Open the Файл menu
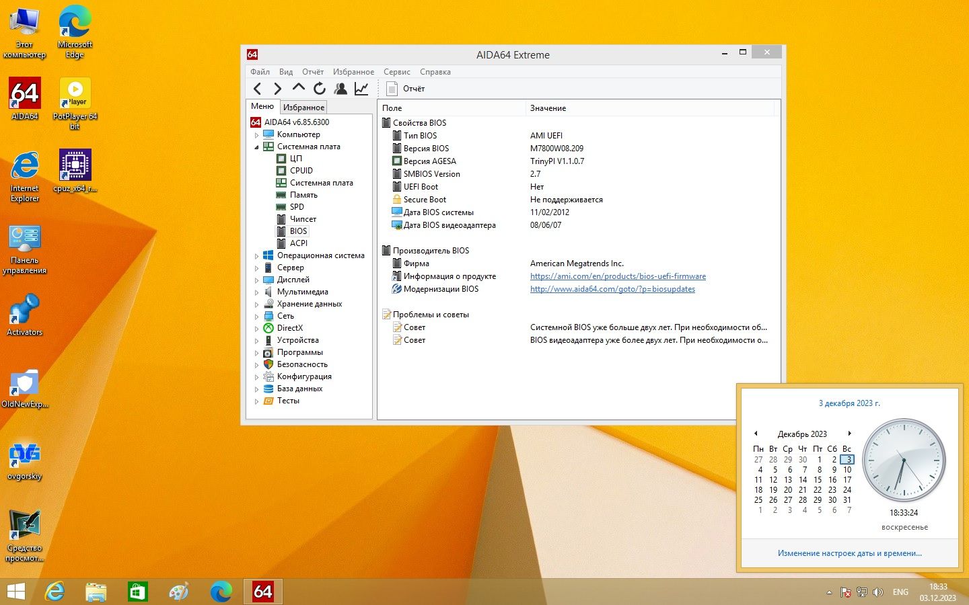 point(260,72)
